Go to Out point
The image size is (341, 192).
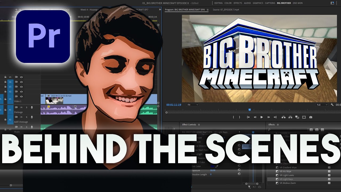[x=275, y=117]
